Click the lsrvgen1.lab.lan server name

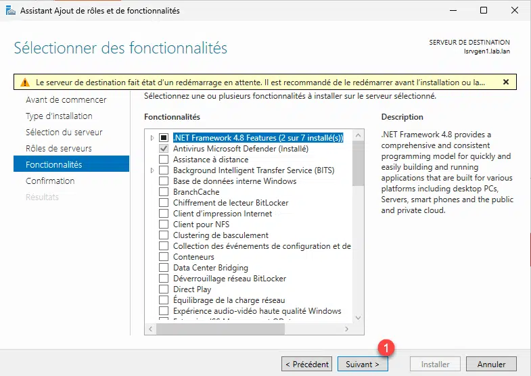point(486,51)
